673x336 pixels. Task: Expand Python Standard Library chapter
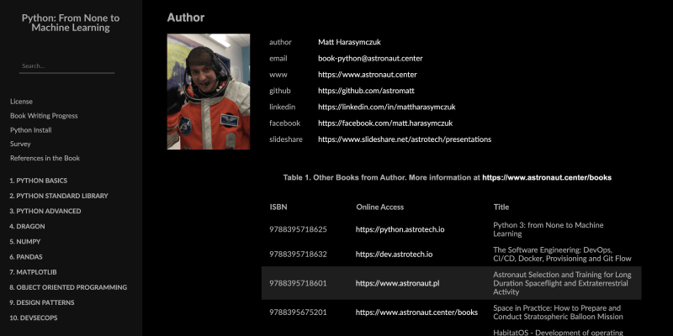pyautogui.click(x=59, y=196)
